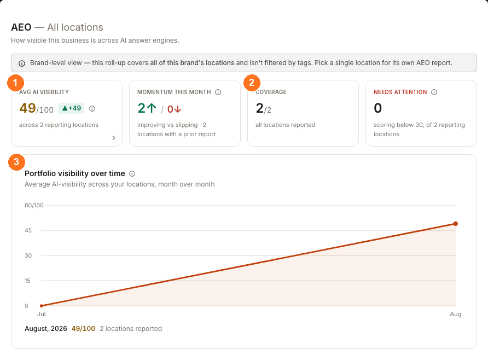Select the Jul data point on chart
Screen dimensions: 488x349
(42, 306)
